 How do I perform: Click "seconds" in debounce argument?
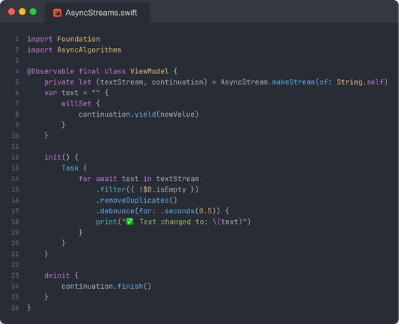(x=180, y=211)
